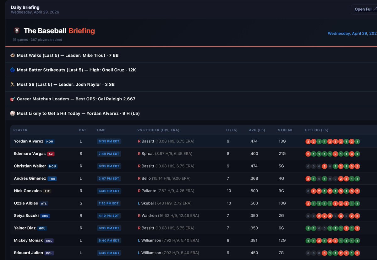
Task: Click 6:40 PM EDT time in Nick Gonzales row
Action: [109, 191]
